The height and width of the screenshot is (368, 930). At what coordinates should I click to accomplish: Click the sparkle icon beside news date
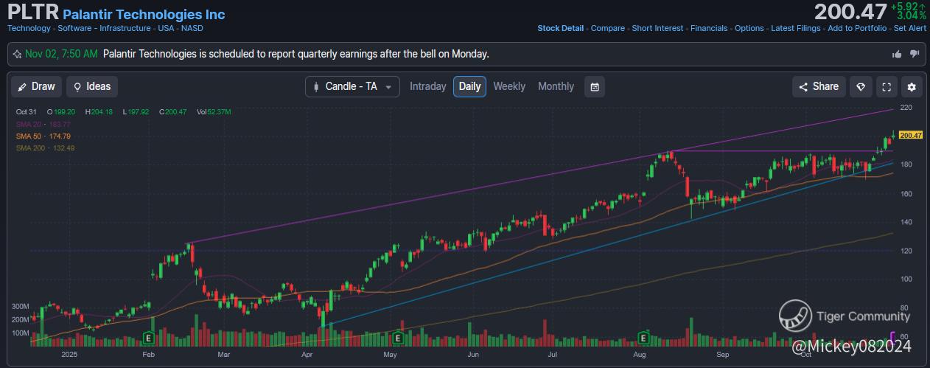coord(18,54)
